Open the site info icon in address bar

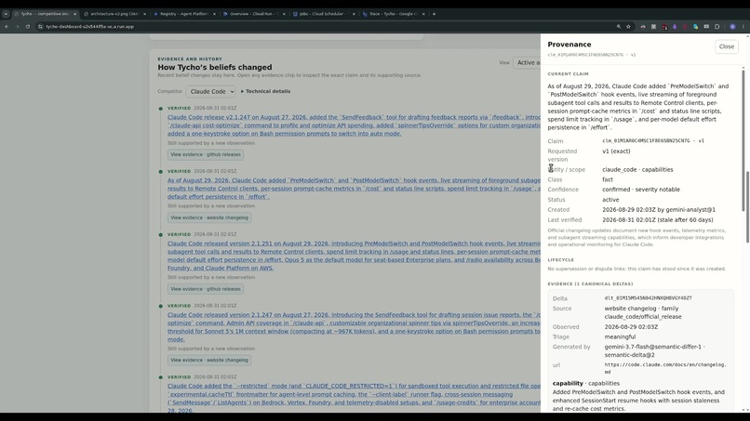[41, 27]
